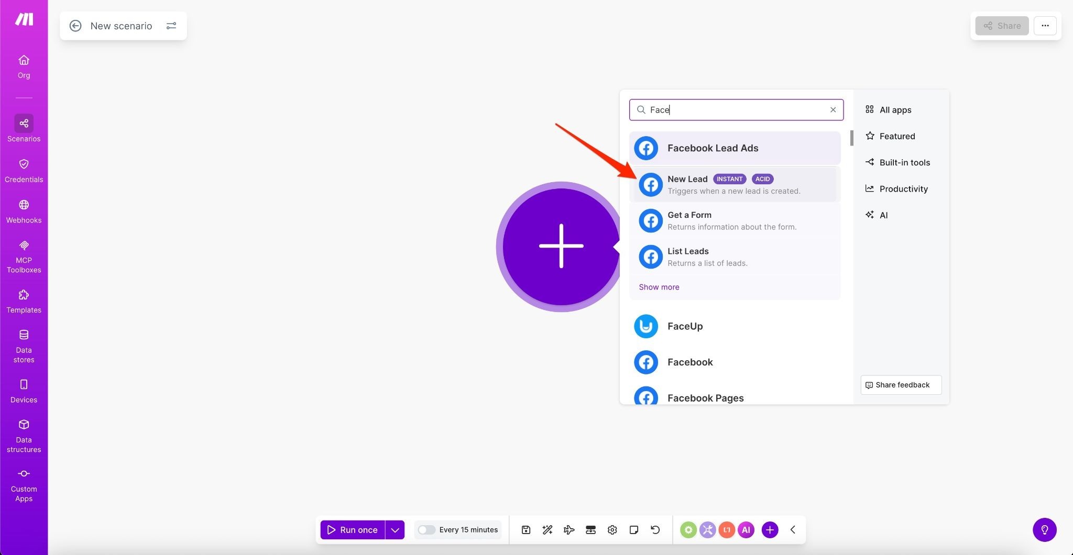Expand the Run once dropdown arrow

click(395, 530)
